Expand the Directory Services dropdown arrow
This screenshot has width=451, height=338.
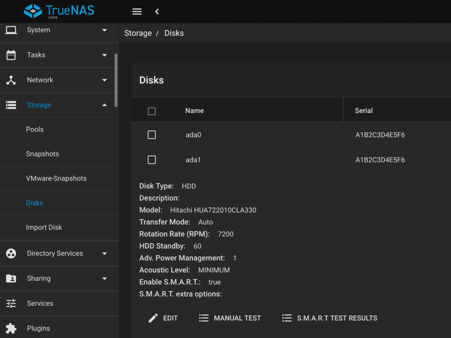click(x=104, y=253)
